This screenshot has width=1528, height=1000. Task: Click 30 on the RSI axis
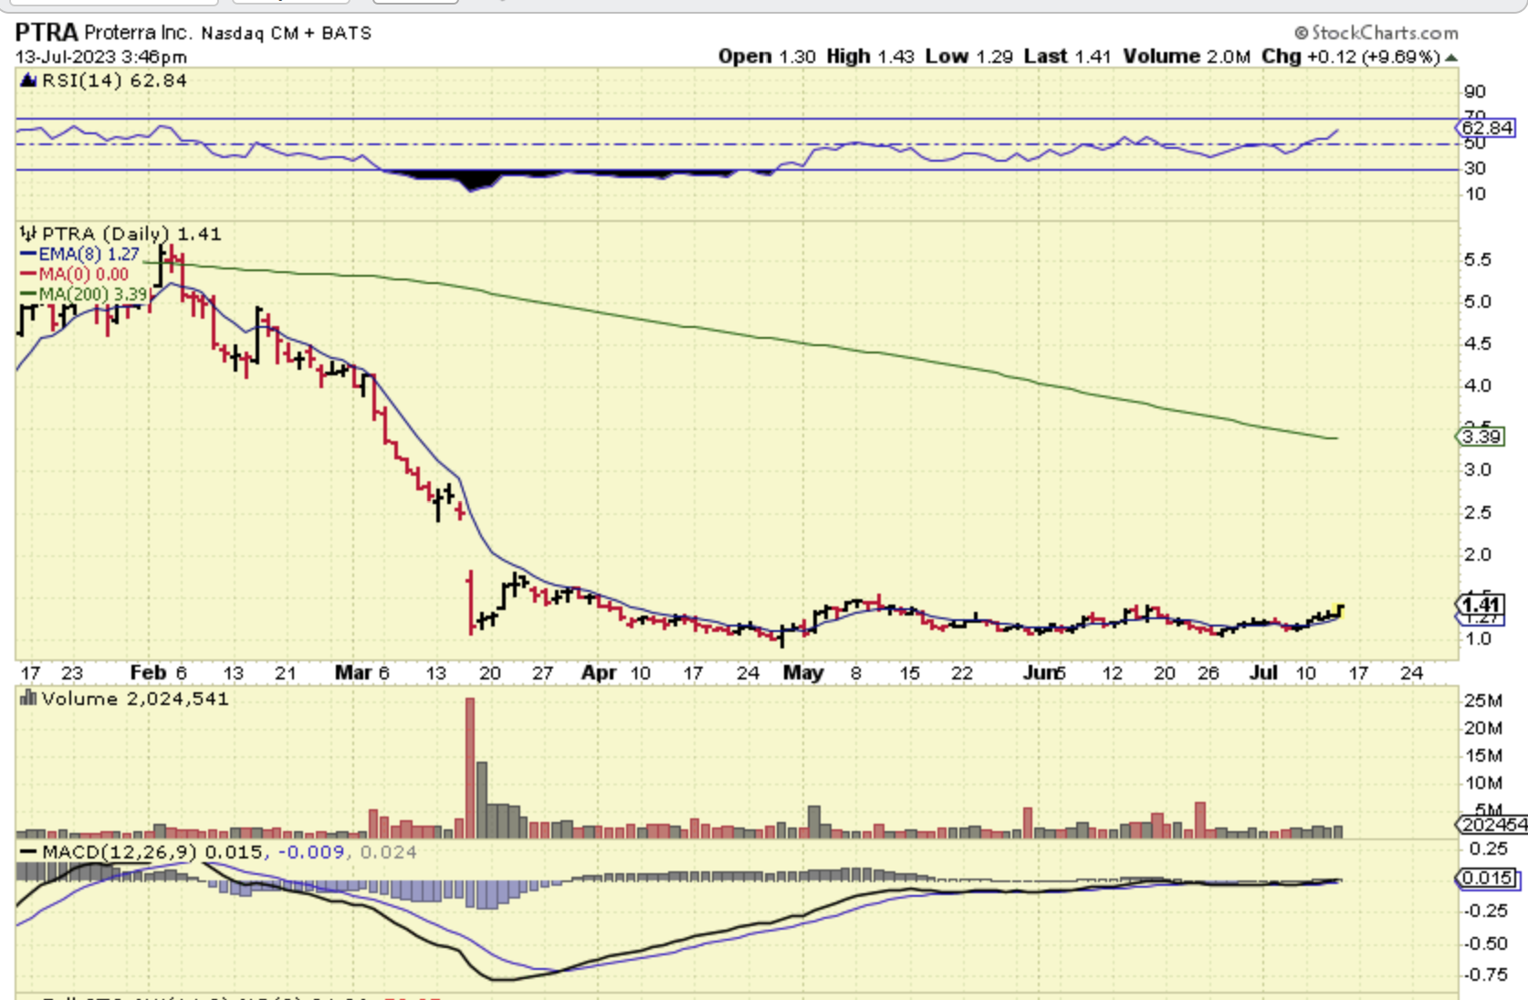[1475, 168]
